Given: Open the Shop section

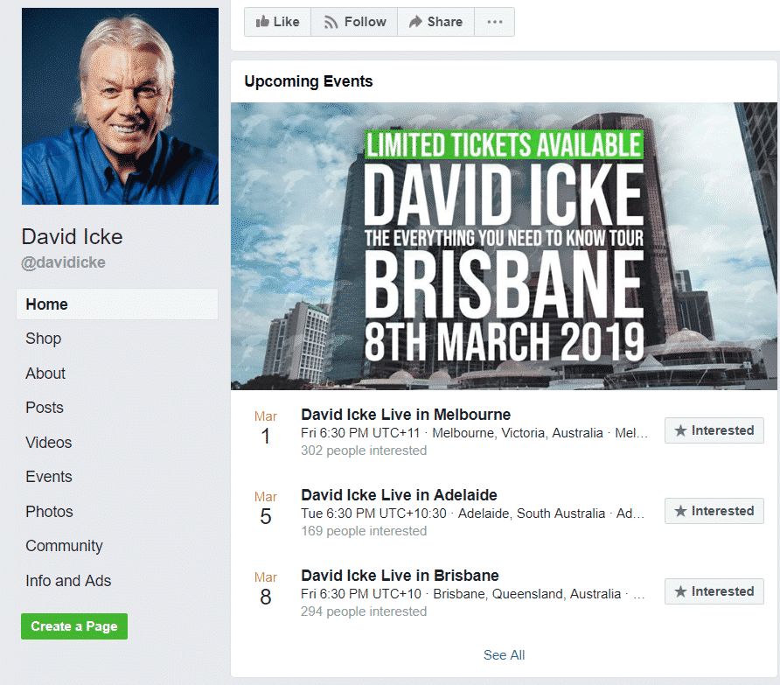Looking at the screenshot, I should tap(43, 339).
